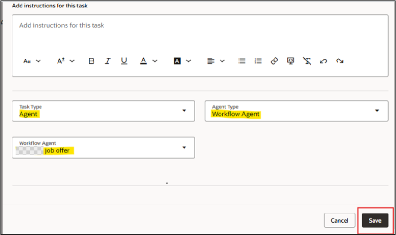
Task: Expand the font size chevron
Action: (72, 61)
